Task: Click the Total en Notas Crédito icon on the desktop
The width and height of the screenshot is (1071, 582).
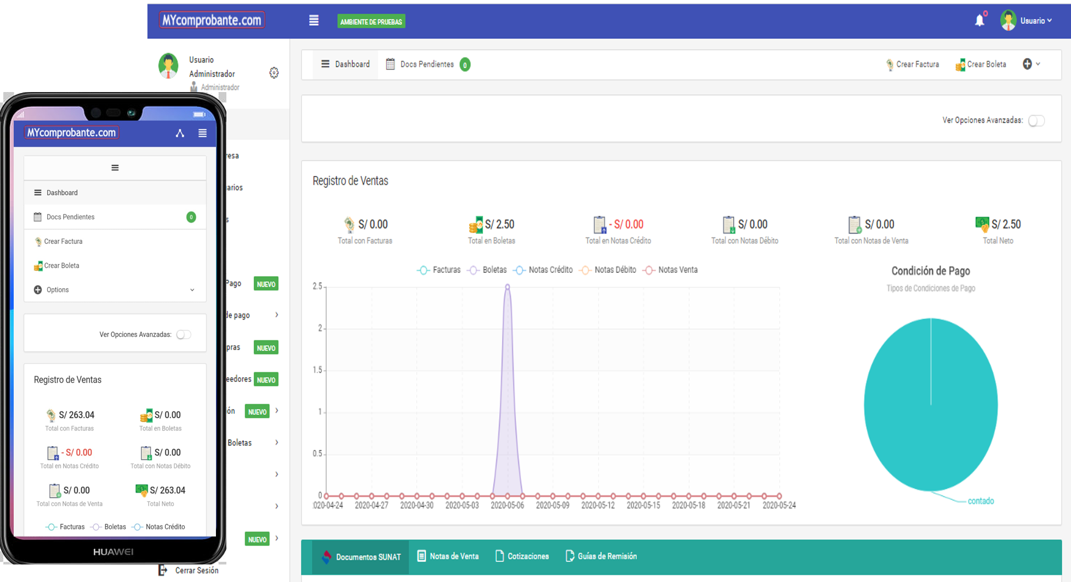Action: tap(600, 224)
